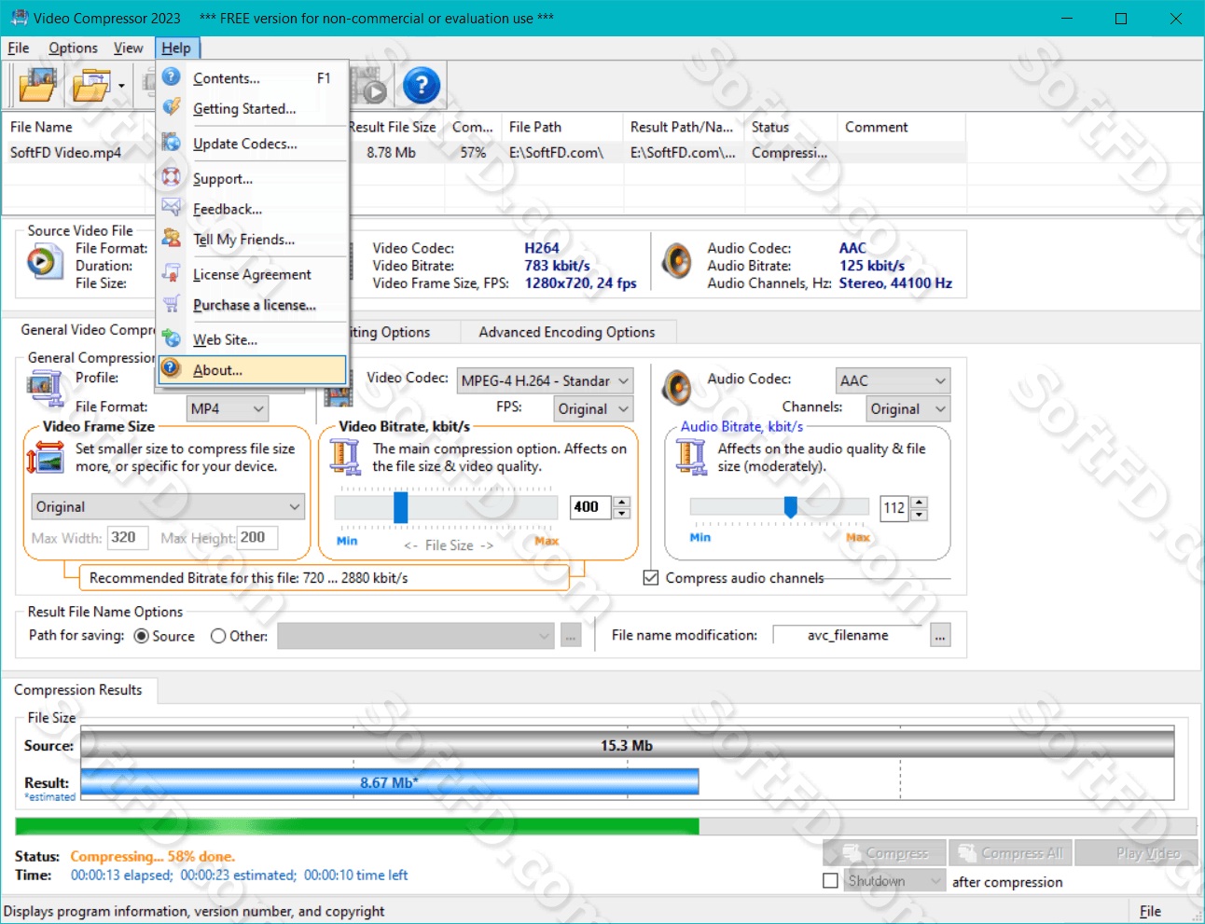Click the video frame size resize icon
This screenshot has height=924, width=1205.
(44, 458)
